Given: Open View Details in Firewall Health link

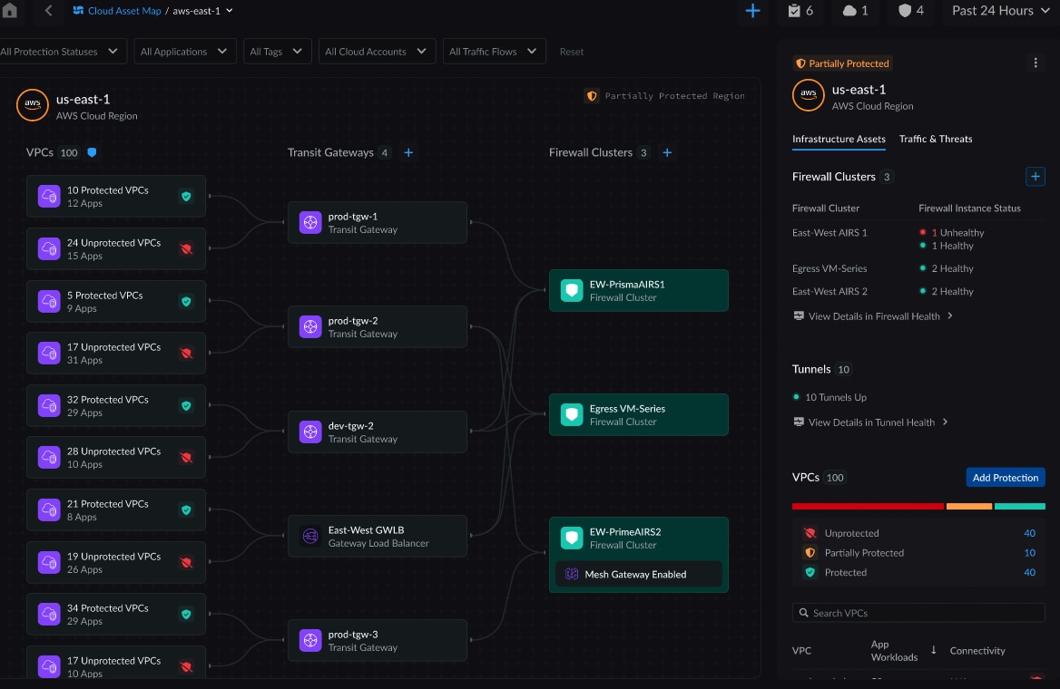Looking at the screenshot, I should point(872,316).
